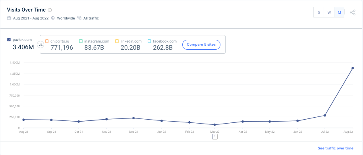Click the Mar 22 data point
This screenshot has width=363, height=155.
[x=214, y=125]
